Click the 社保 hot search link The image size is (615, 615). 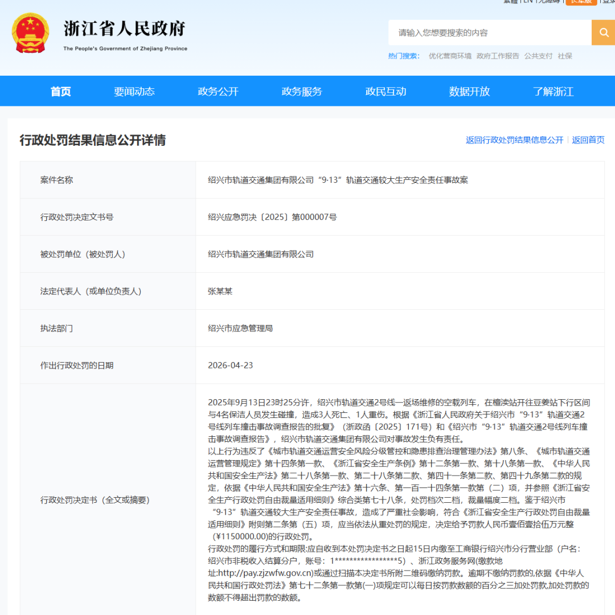565,56
